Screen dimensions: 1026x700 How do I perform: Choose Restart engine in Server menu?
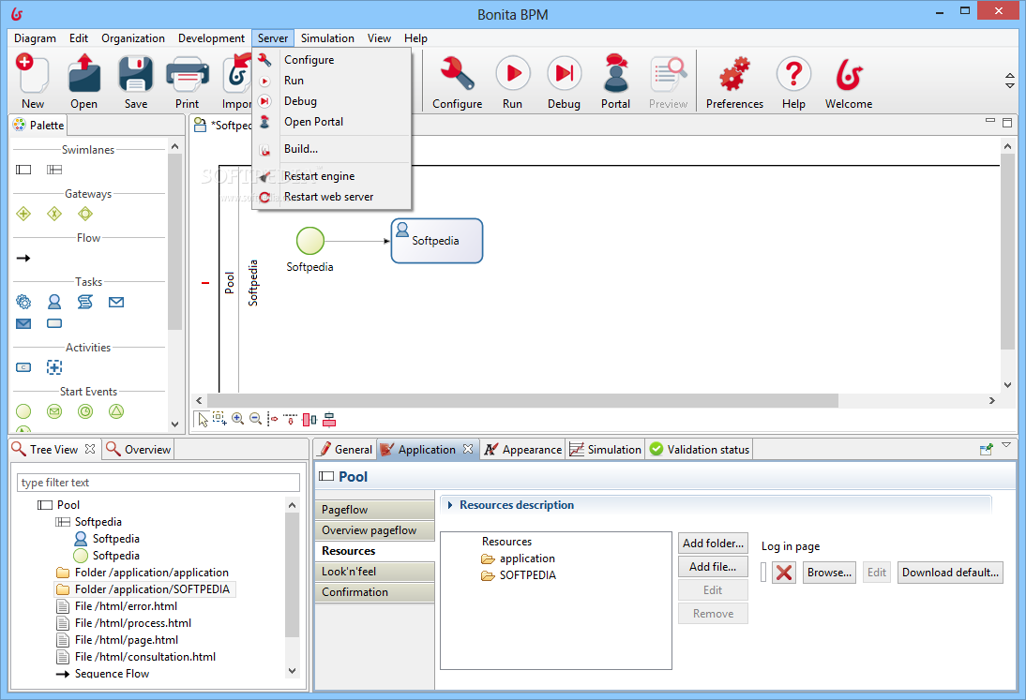332,176
